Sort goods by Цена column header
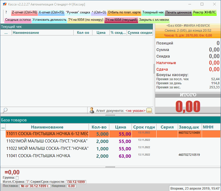 (x=120, y=127)
